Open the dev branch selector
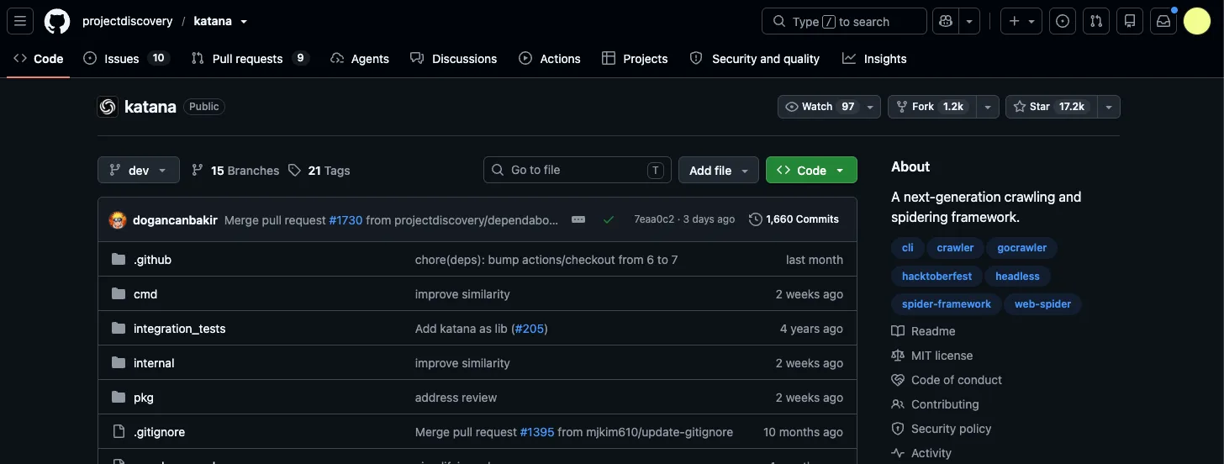The image size is (1224, 464). (139, 170)
